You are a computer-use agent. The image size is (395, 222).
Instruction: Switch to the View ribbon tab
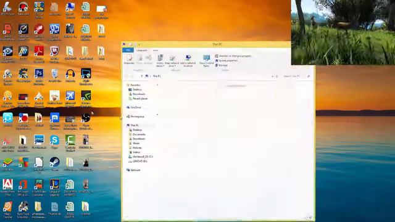click(x=156, y=51)
